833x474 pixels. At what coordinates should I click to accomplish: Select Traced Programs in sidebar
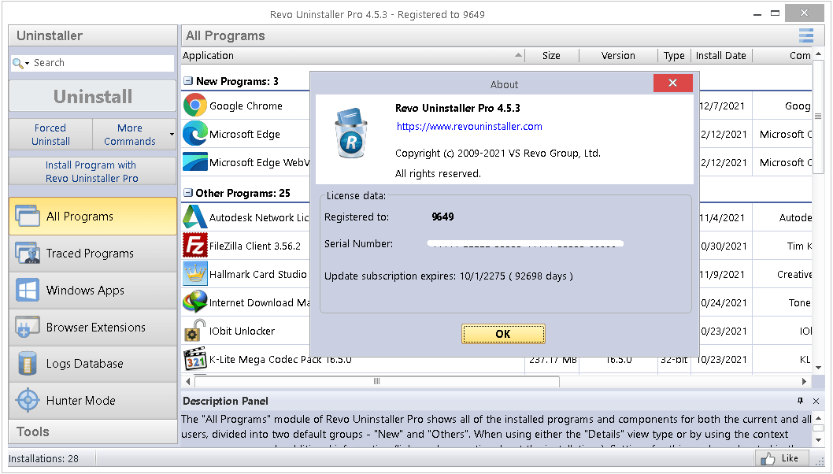coord(93,253)
